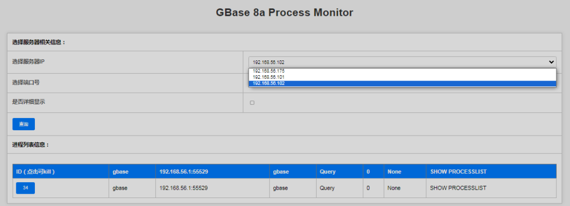Click the 进程列表信息 section heading
The height and width of the screenshot is (206, 570).
pos(31,145)
